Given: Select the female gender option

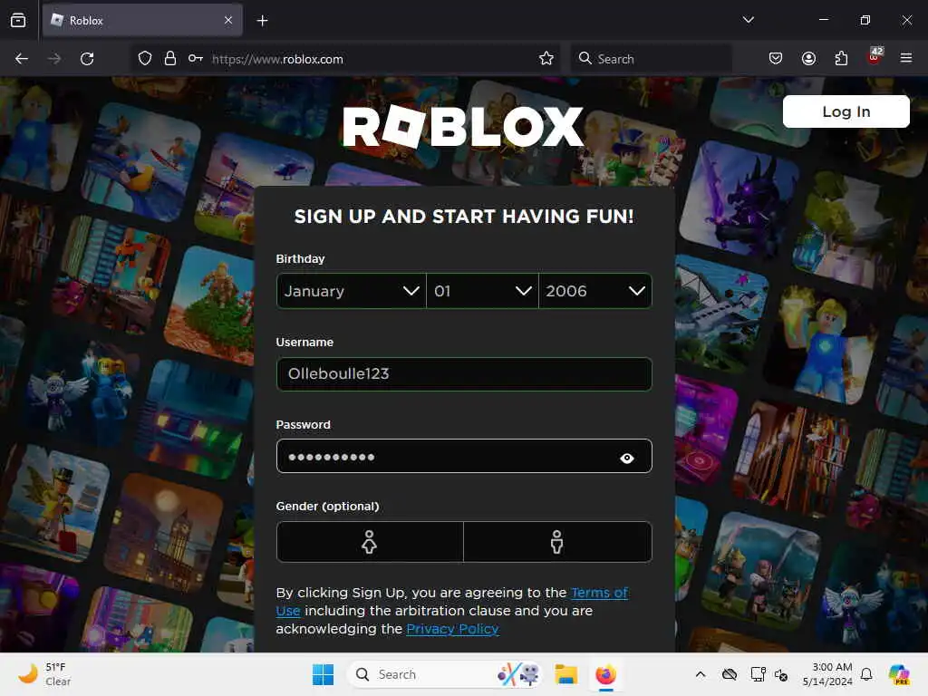Looking at the screenshot, I should point(370,542).
